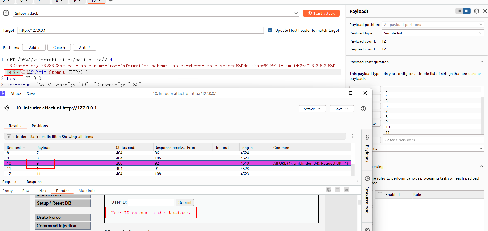
Task: Sort results by the Length column
Action: pos(256,148)
